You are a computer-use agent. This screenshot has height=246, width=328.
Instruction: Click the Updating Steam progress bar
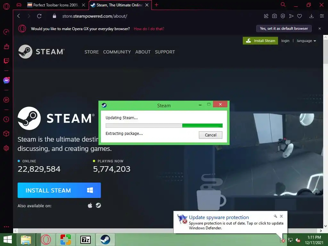pos(164,126)
